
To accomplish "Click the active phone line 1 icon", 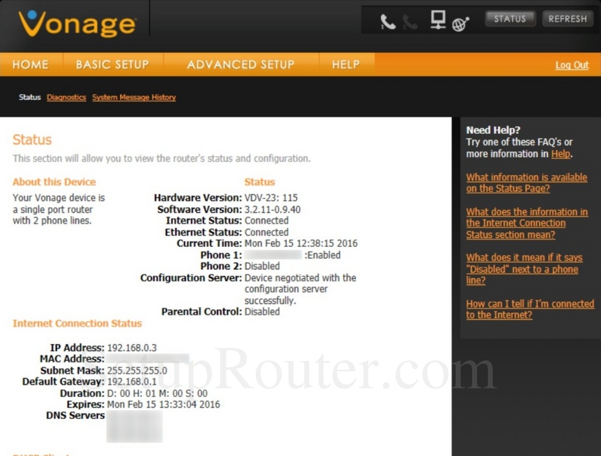I will click(388, 21).
